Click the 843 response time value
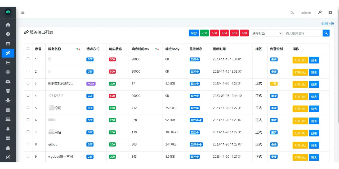 pyautogui.click(x=134, y=157)
